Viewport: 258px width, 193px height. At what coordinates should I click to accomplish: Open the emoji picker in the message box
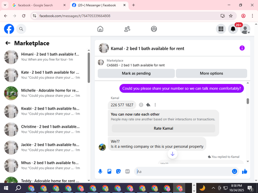click(x=234, y=171)
